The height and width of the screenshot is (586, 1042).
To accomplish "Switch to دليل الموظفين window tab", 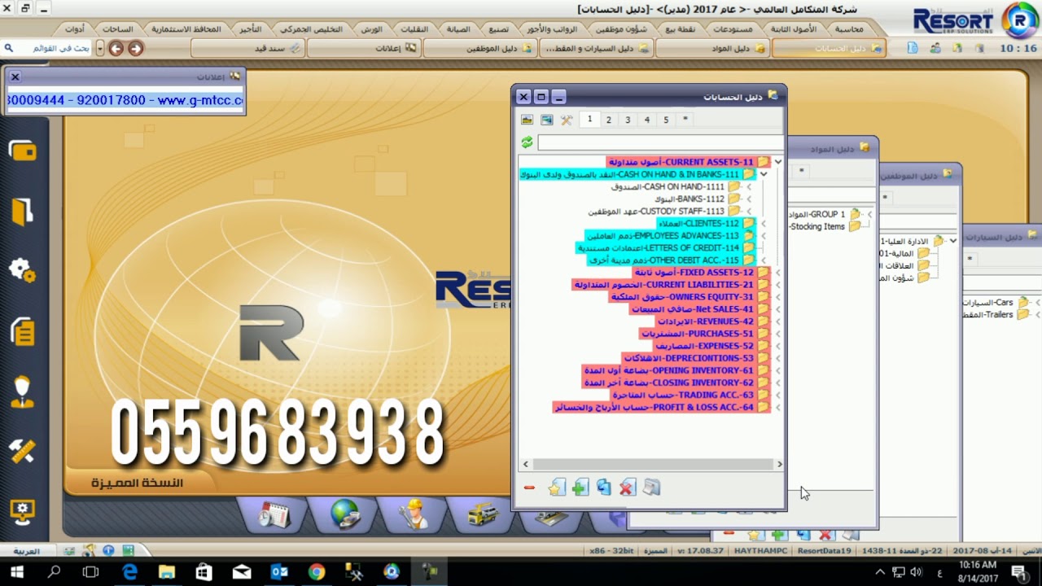I will pyautogui.click(x=479, y=49).
